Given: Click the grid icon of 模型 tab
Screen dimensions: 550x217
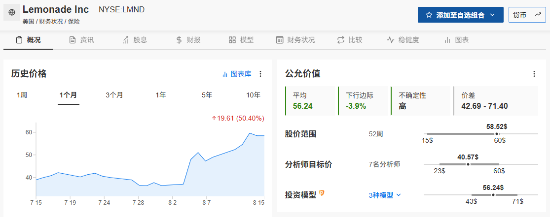Looking at the screenshot, I should coord(232,40).
